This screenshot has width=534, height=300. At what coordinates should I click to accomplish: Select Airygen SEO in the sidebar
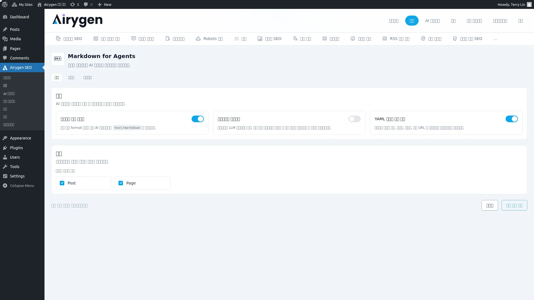[x=22, y=67]
